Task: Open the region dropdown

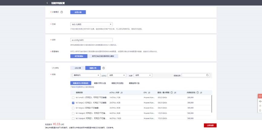Action: click(91, 24)
